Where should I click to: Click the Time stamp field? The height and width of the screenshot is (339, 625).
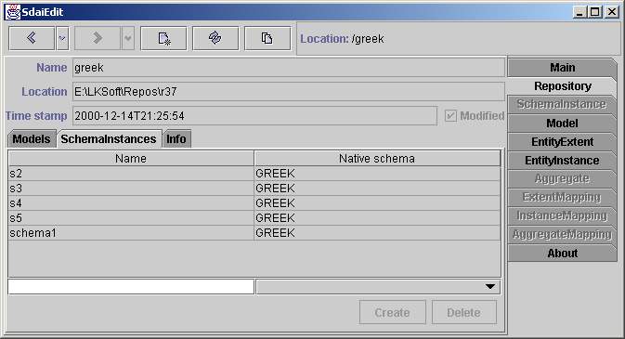pyautogui.click(x=254, y=116)
